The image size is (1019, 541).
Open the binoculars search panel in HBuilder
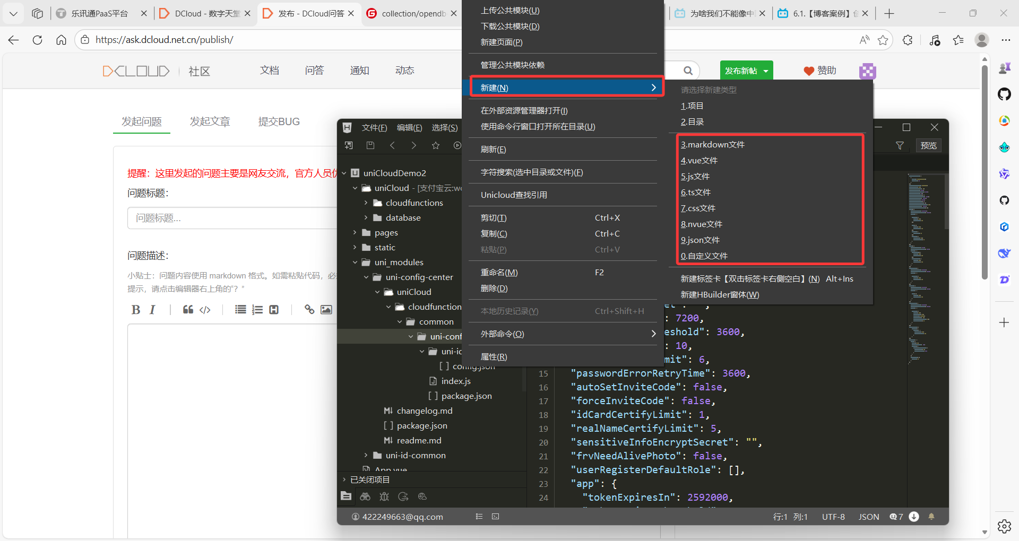coord(365,496)
